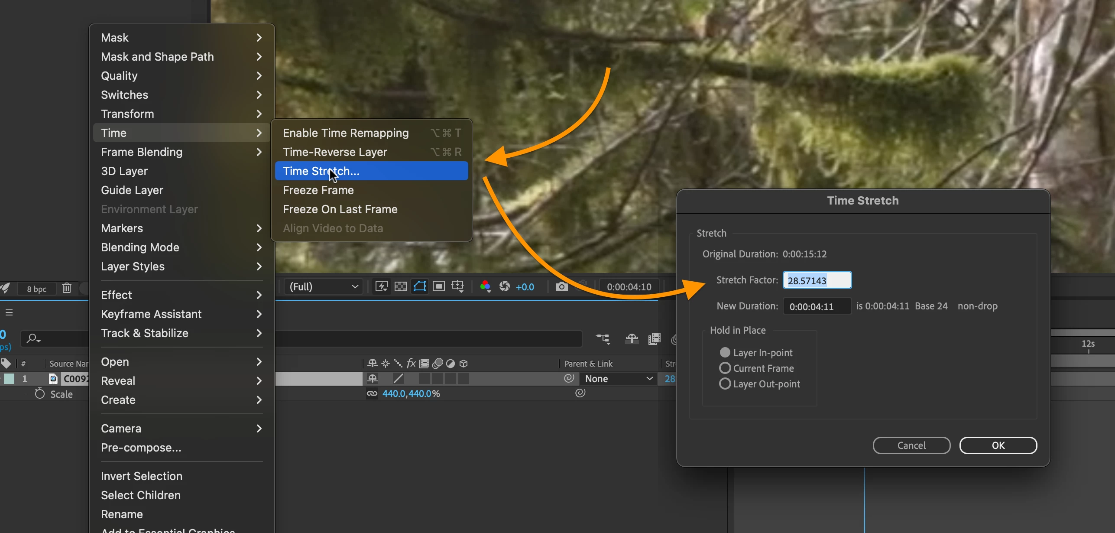Click the reset exposure aperture icon
The height and width of the screenshot is (533, 1115).
click(505, 286)
